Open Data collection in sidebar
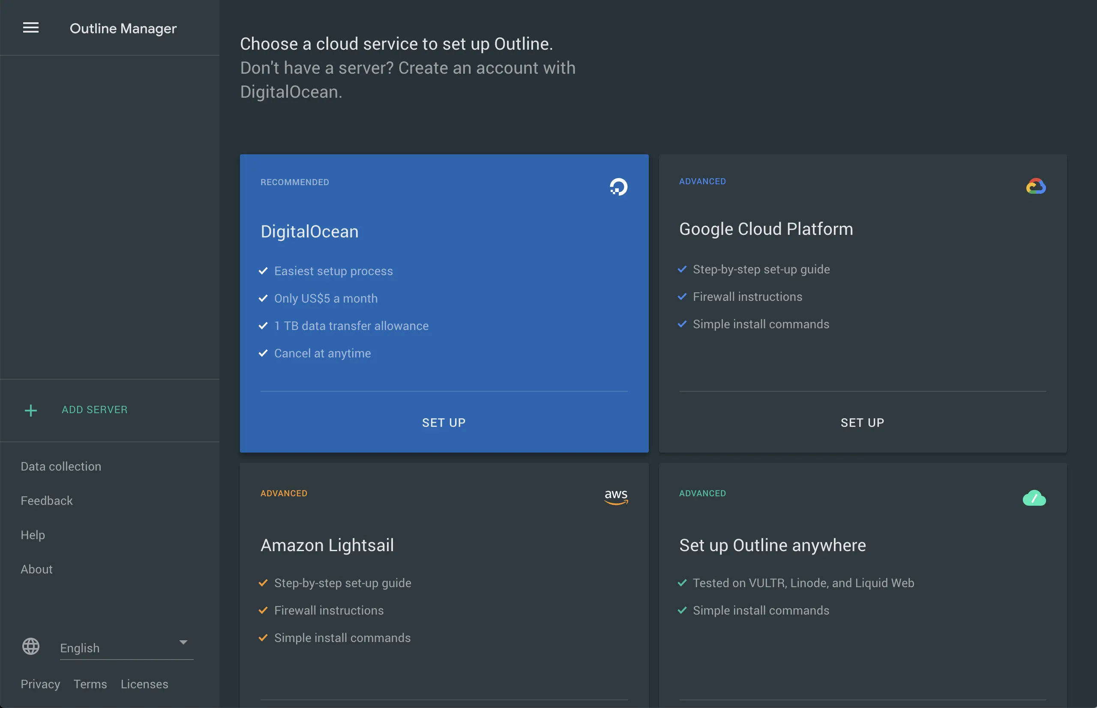Viewport: 1097px width, 708px height. tap(61, 466)
